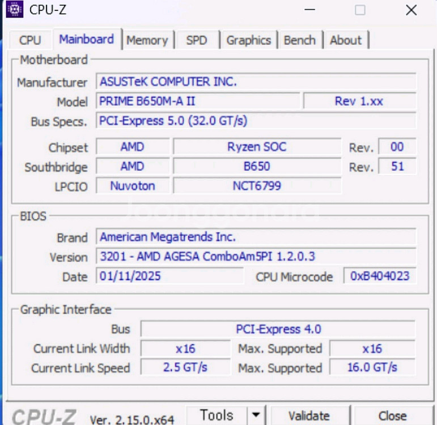
Task: Minimize the CPU-Z window
Action: tap(309, 10)
